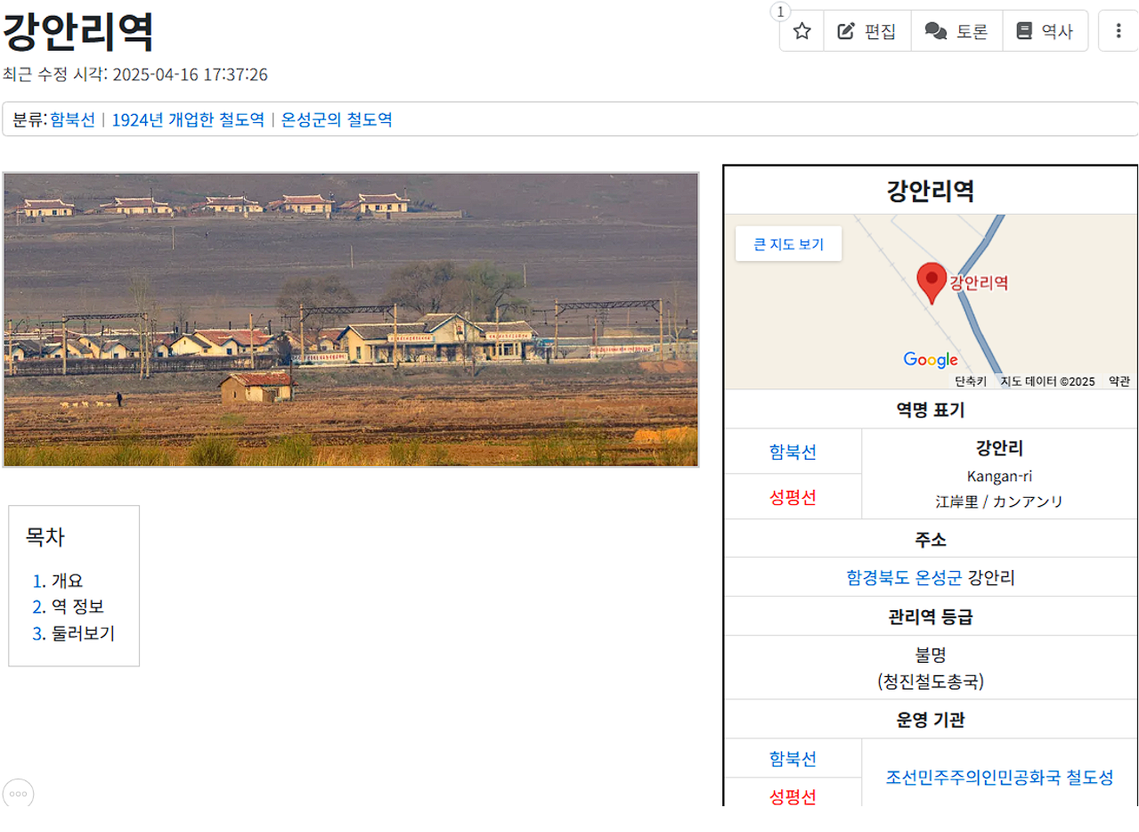
Task: Star this article with the star icon
Action: [802, 31]
